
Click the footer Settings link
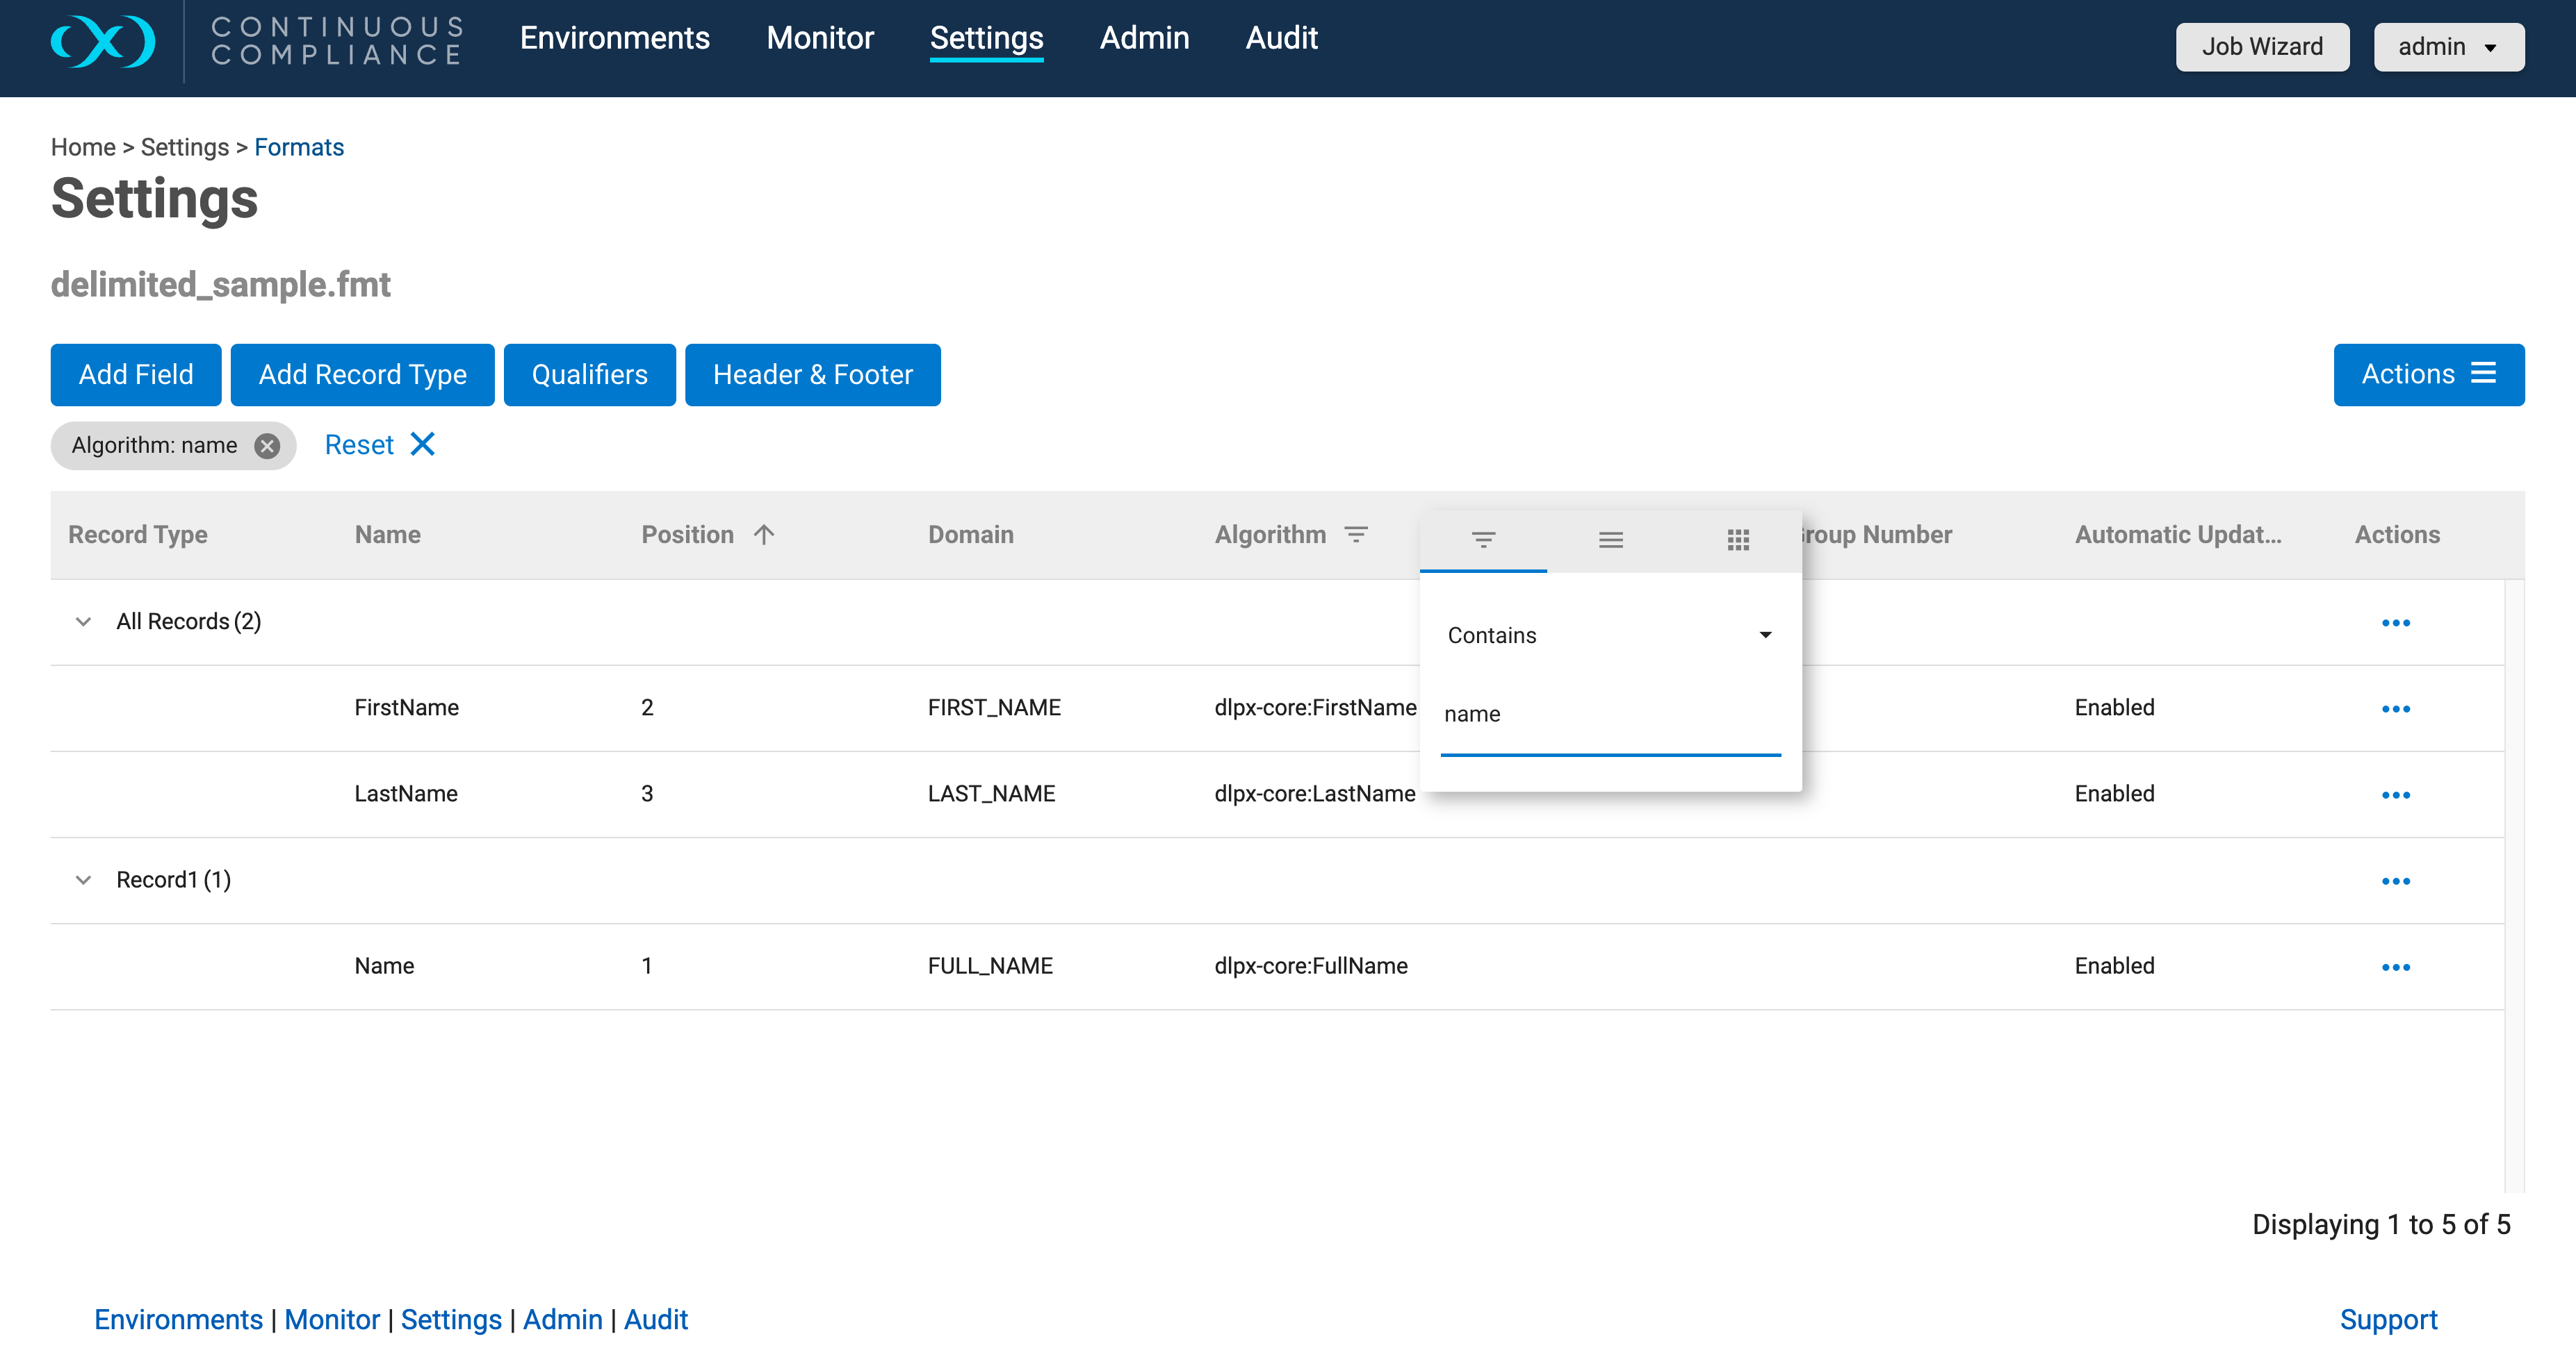[x=451, y=1320]
